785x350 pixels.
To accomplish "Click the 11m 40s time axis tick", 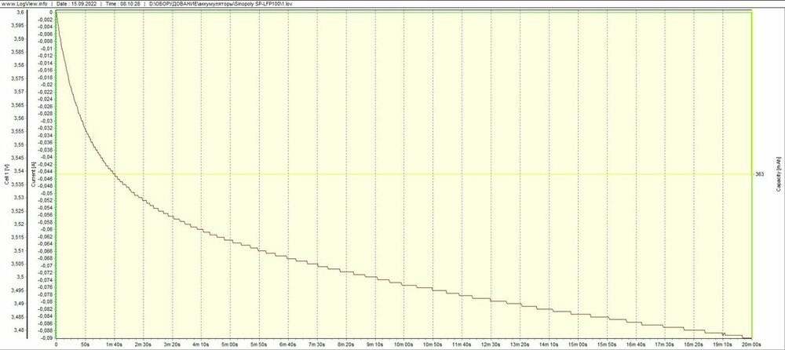I will pos(462,345).
